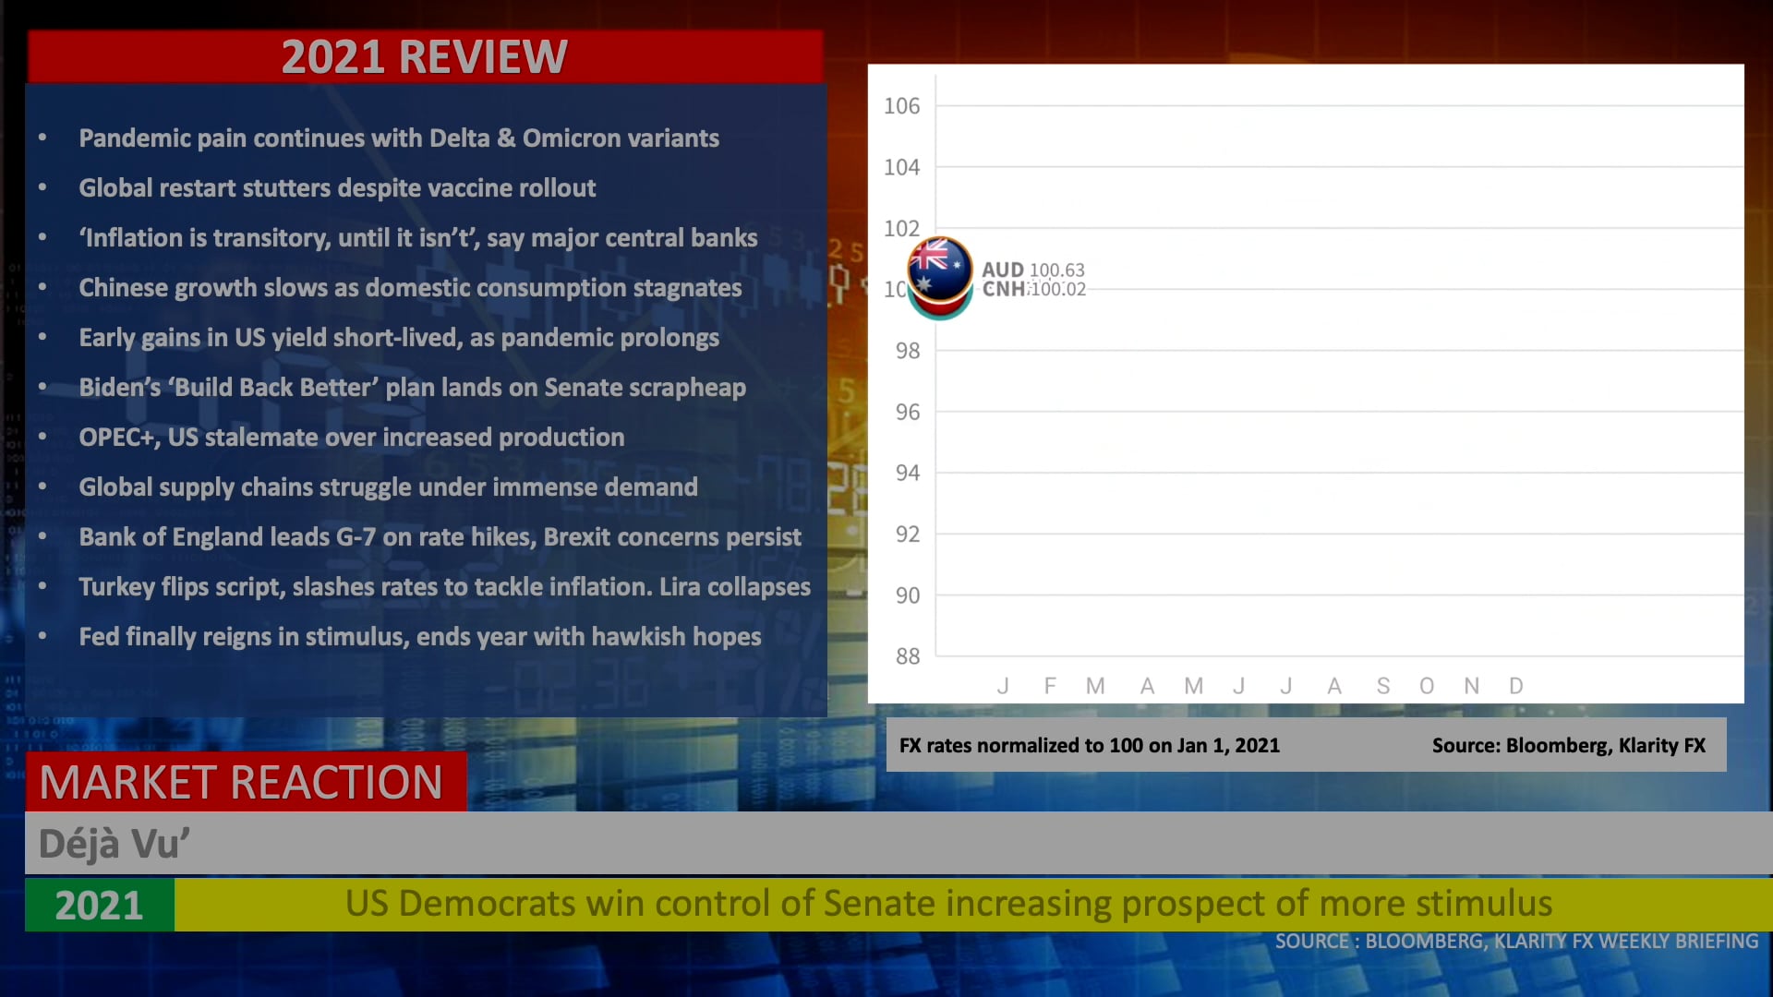This screenshot has width=1773, height=997.
Task: Click the green 2021 year tag
Action: pos(100,905)
